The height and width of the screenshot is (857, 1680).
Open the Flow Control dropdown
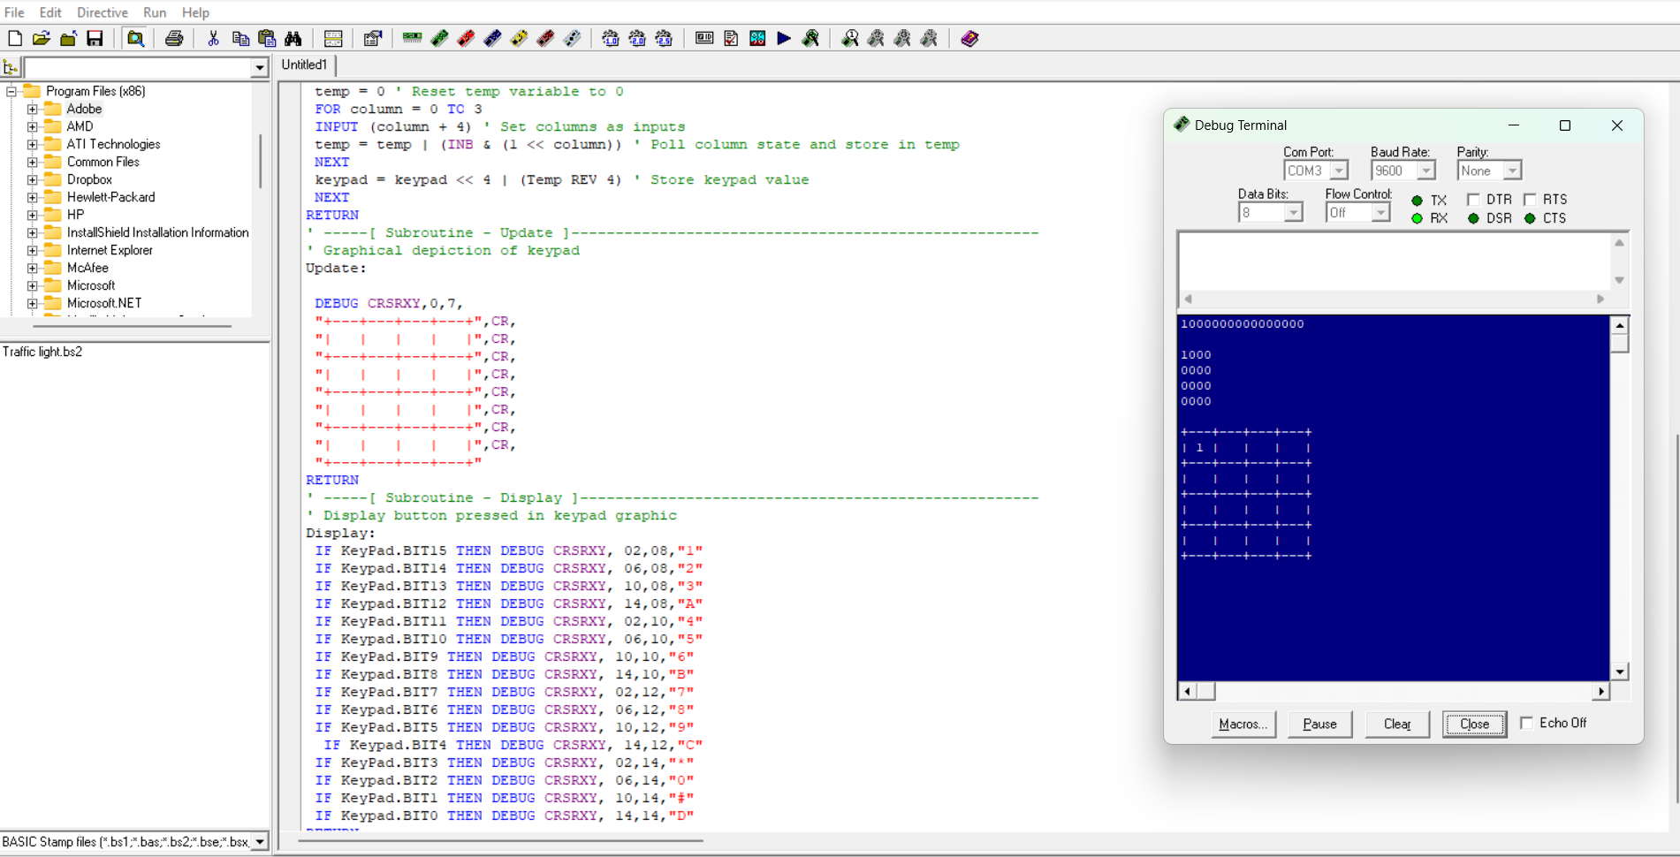(1380, 212)
